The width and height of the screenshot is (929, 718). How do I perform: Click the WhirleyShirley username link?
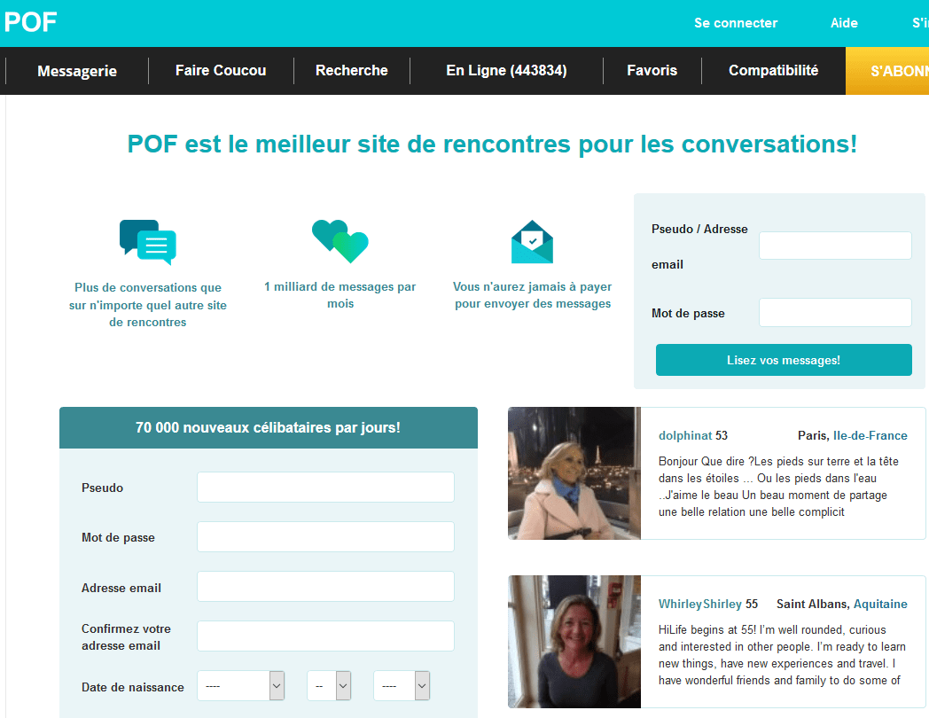[x=699, y=604]
